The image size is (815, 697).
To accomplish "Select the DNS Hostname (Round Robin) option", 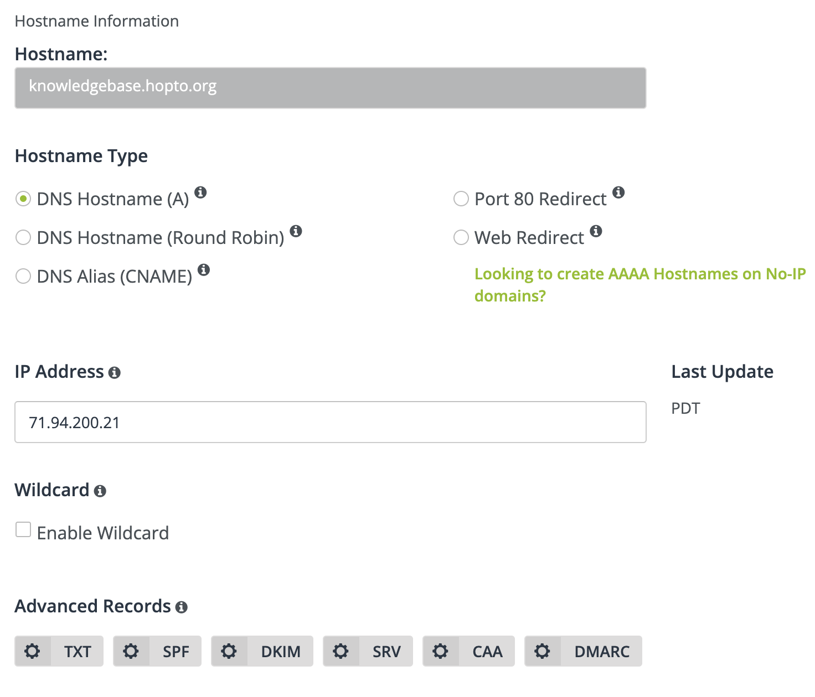I will tap(23, 237).
